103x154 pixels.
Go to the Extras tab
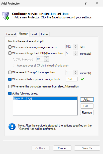tap(45, 34)
